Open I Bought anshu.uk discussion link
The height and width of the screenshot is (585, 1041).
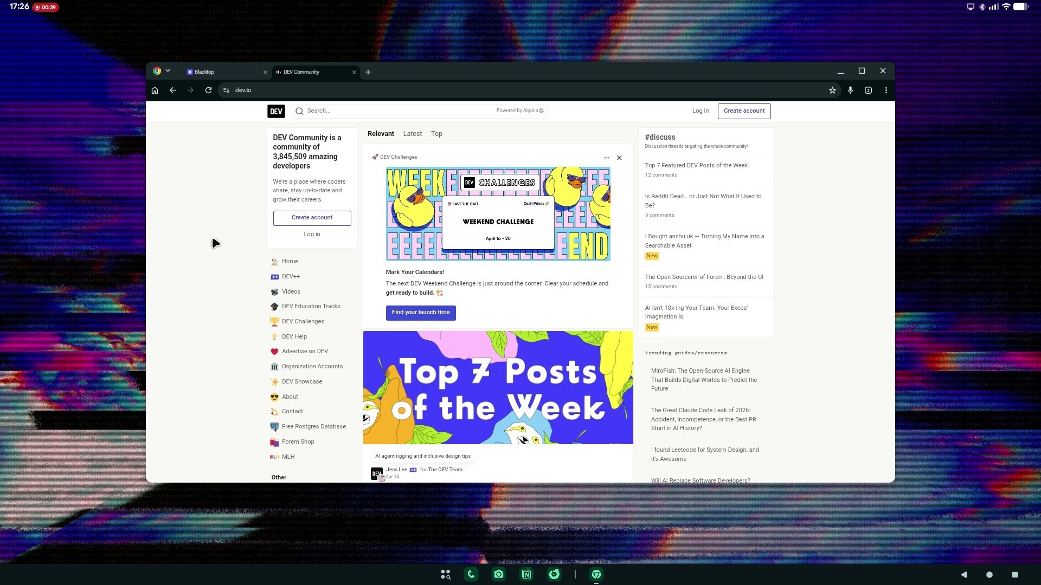pyautogui.click(x=704, y=241)
